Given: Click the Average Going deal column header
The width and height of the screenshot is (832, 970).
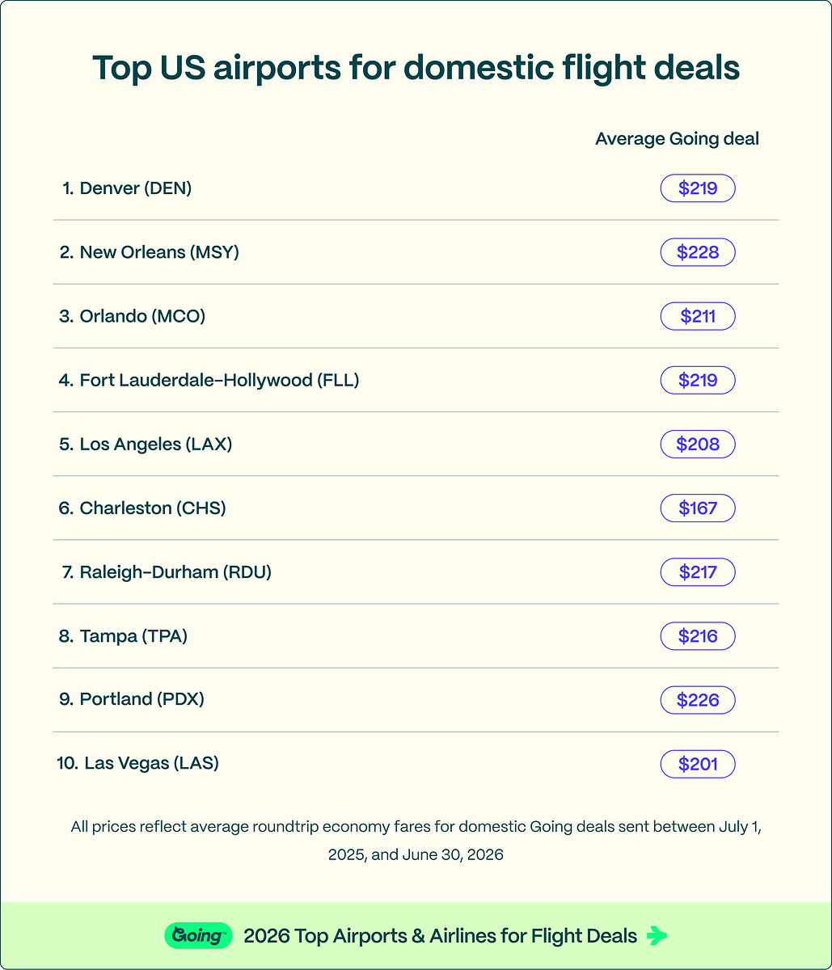Looking at the screenshot, I should point(678,139).
